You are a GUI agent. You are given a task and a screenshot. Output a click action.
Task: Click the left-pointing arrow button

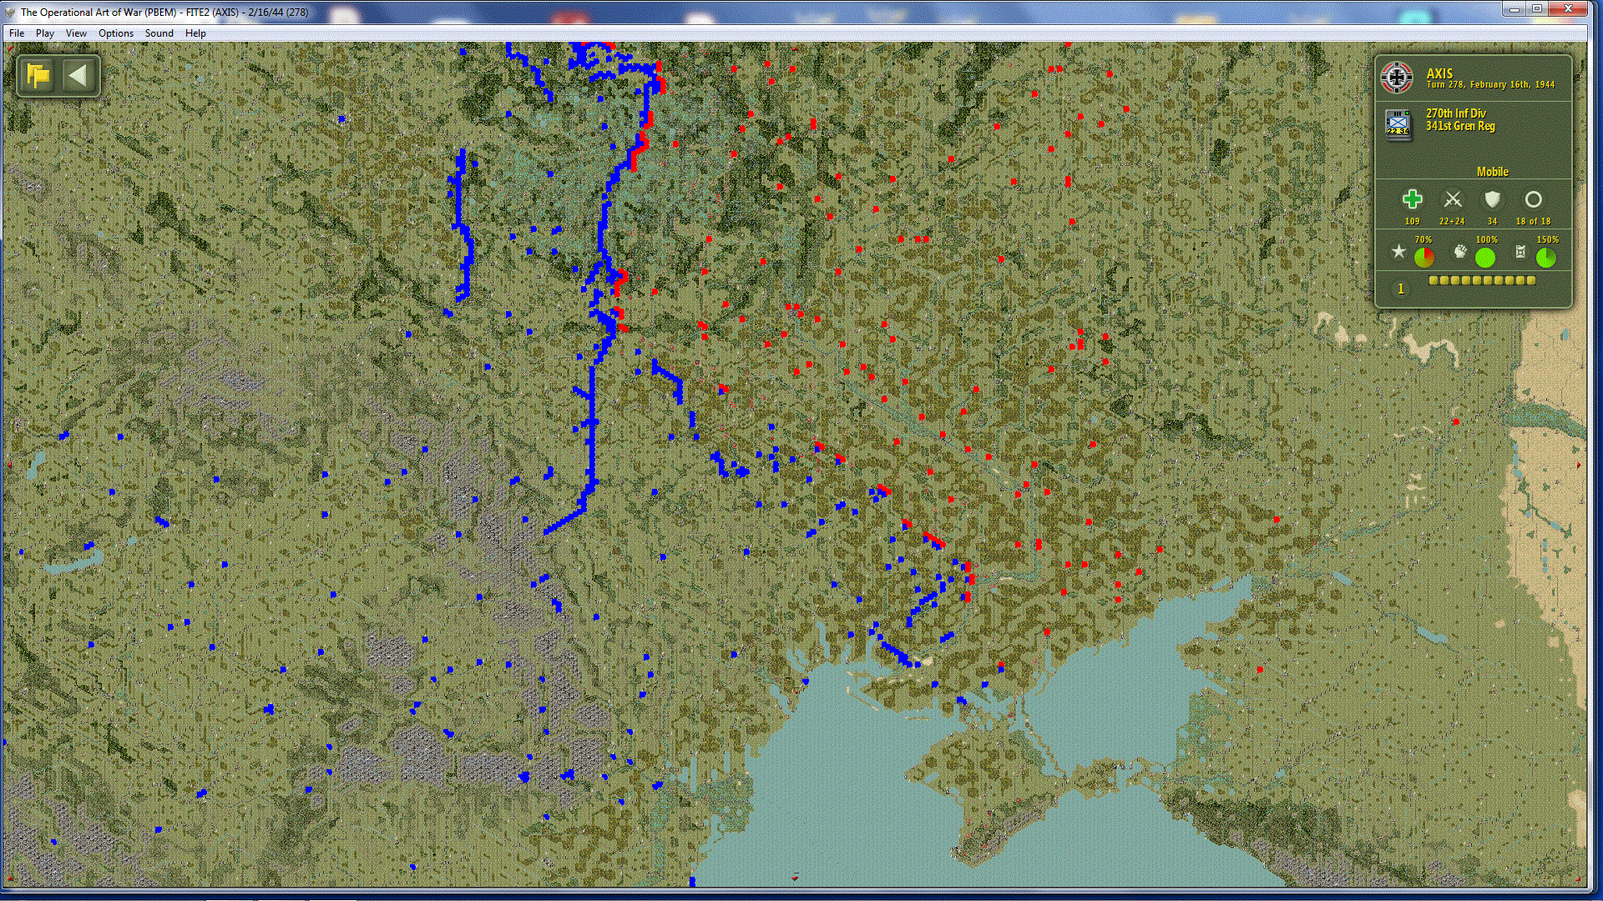pos(78,76)
